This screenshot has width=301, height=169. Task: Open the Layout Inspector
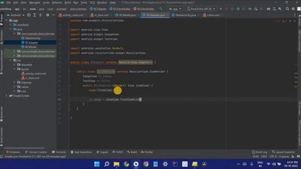[283, 152]
